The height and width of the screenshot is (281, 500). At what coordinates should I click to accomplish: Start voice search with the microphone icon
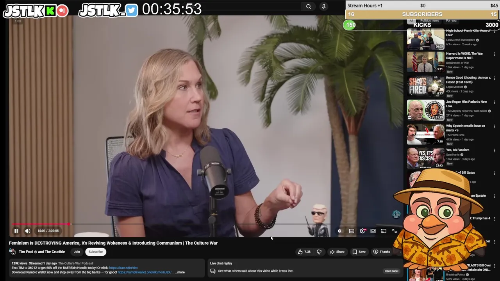(x=323, y=6)
